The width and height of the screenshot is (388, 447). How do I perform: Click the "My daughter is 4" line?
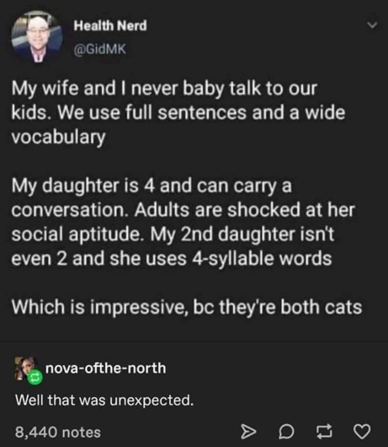pyautogui.click(x=151, y=186)
